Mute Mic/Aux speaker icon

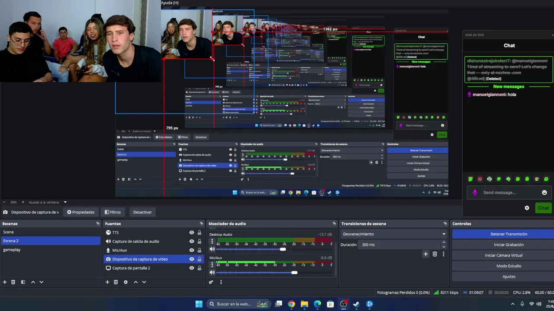tap(212, 273)
